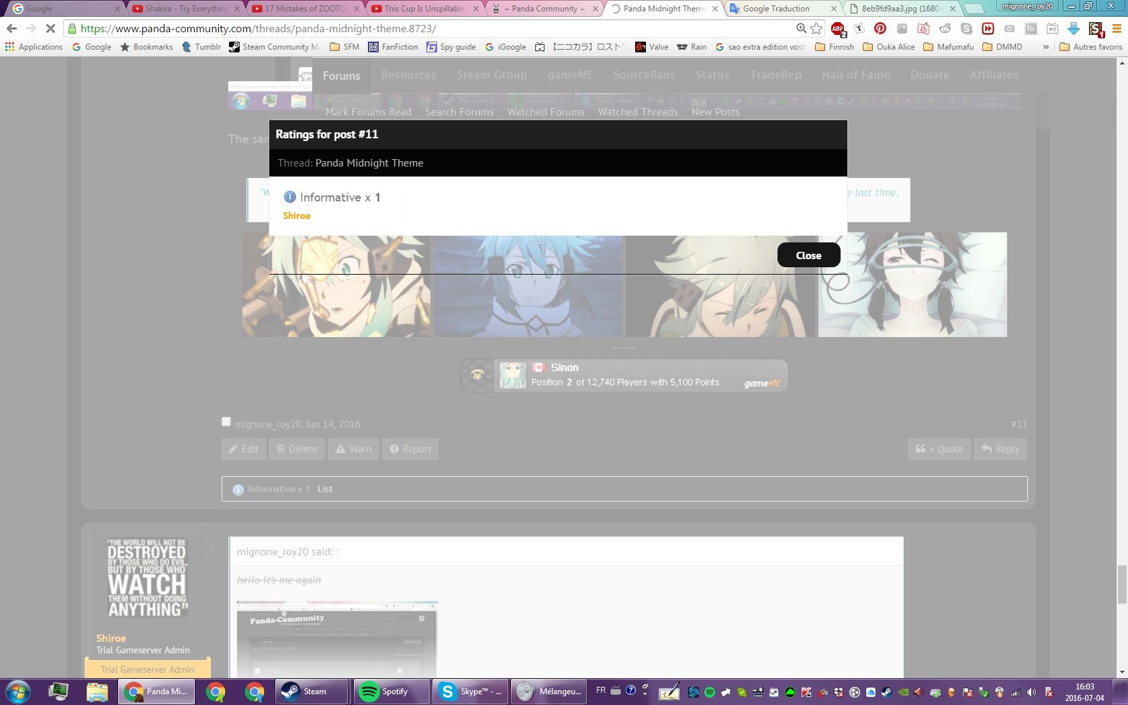1128x705 pixels.
Task: Tick the checkbox beside mignone_roy20's post date
Action: tap(226, 422)
